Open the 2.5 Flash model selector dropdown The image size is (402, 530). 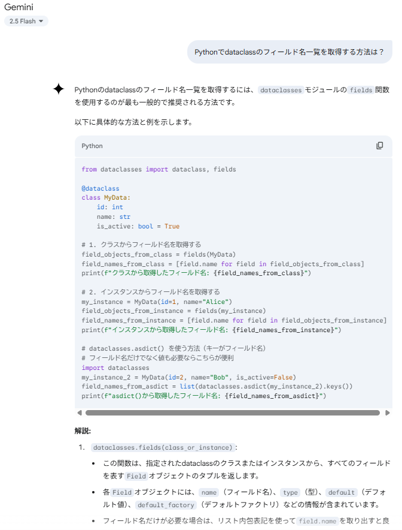pos(25,21)
